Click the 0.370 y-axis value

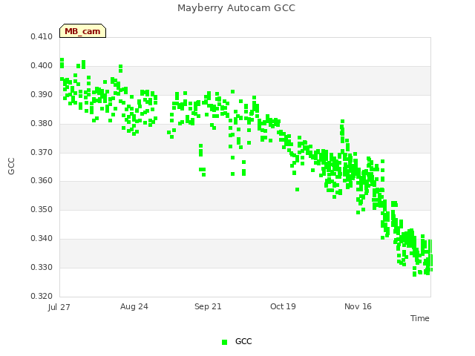pyautogui.click(x=42, y=152)
